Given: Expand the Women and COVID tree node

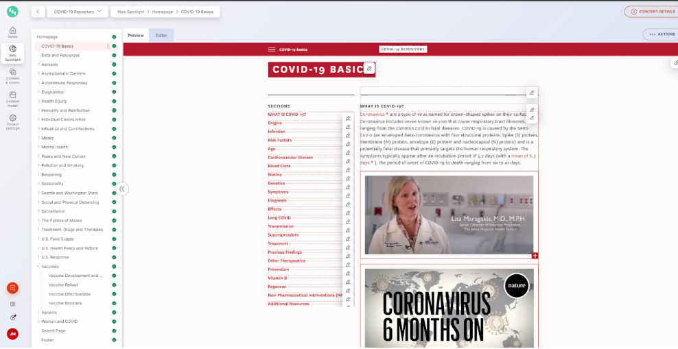Looking at the screenshot, I should click(38, 322).
